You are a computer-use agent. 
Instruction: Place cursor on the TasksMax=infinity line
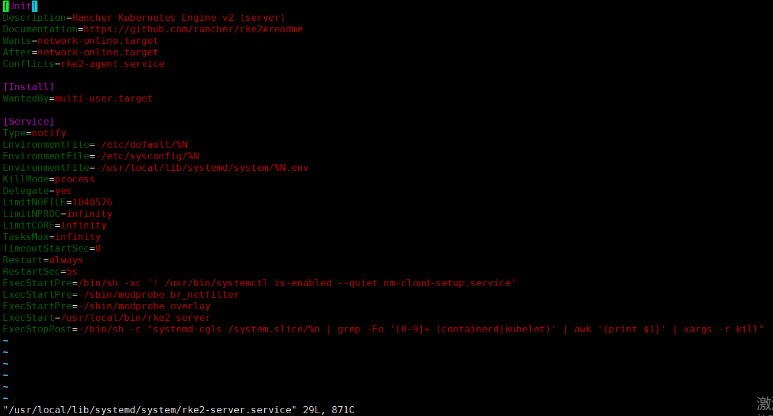52,237
